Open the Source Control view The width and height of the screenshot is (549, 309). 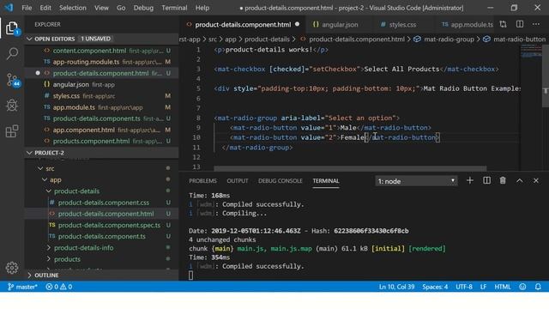(x=12, y=80)
